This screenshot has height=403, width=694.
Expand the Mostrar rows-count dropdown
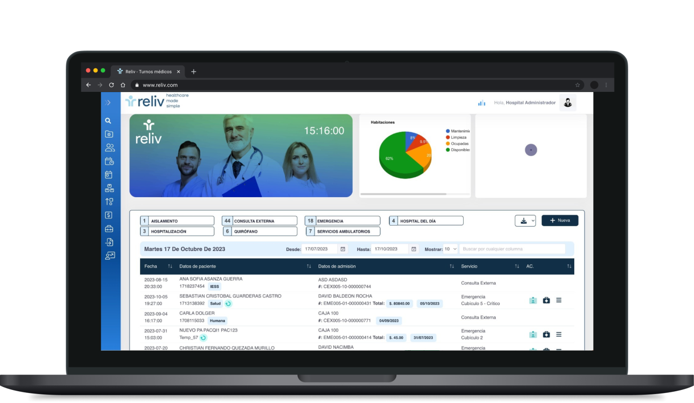450,249
